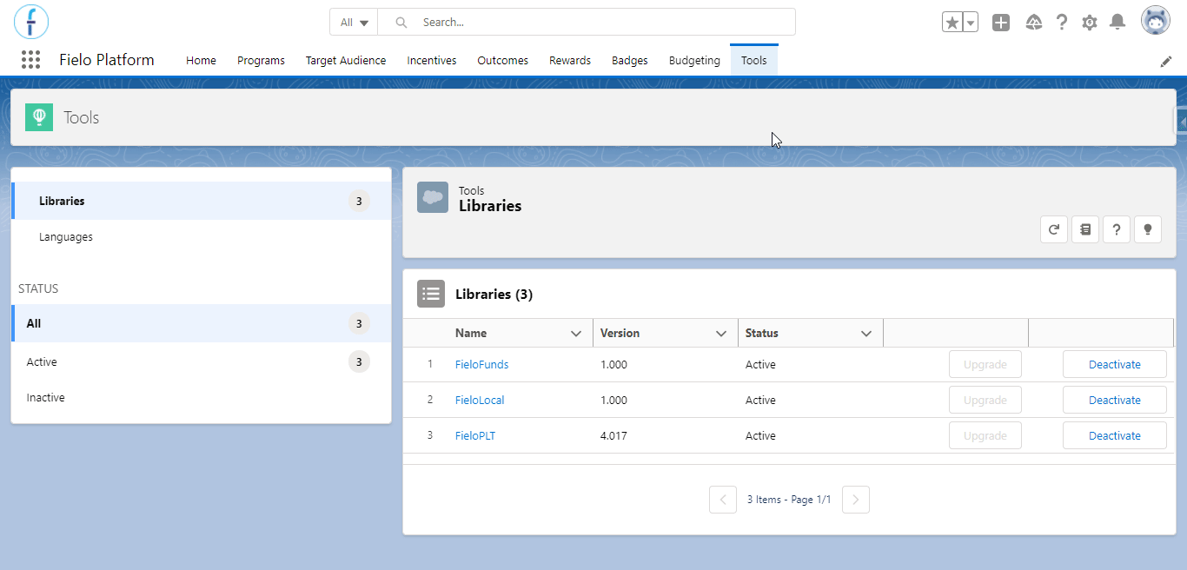This screenshot has height=570, width=1187.
Task: Open the Programs tab
Action: [261, 60]
